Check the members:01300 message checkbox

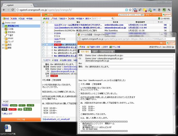(43, 27)
